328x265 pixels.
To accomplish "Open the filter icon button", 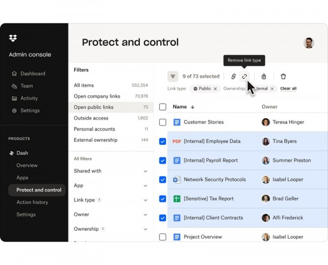I will coord(173,76).
